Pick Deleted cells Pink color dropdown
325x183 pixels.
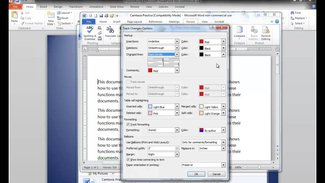point(163,113)
